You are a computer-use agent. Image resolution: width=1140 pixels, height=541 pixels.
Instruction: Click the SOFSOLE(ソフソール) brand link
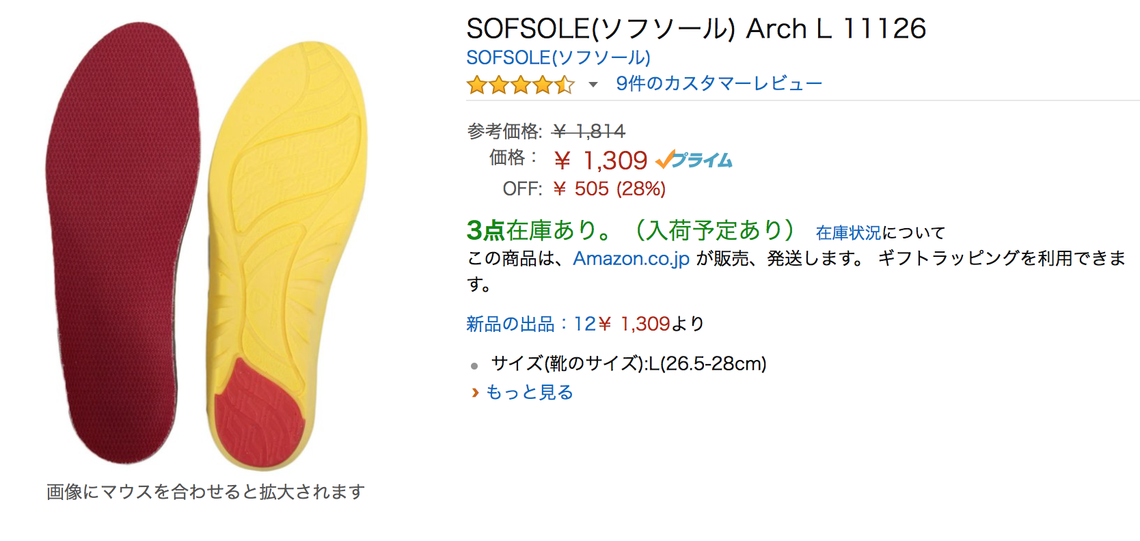(x=558, y=57)
